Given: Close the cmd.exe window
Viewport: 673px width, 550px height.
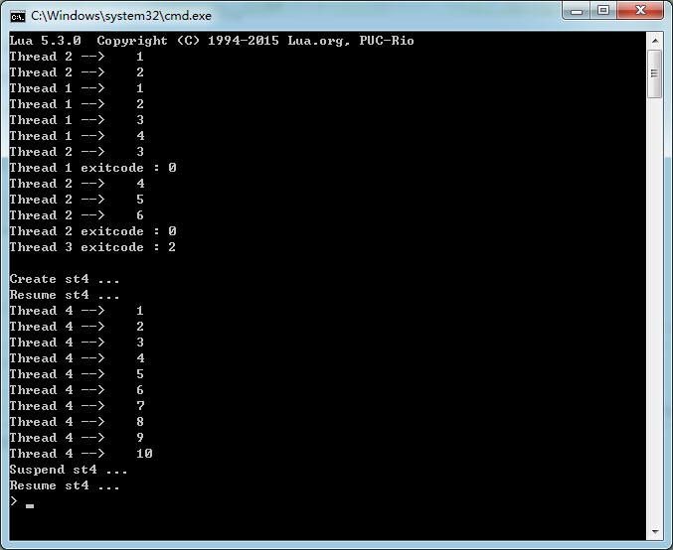Looking at the screenshot, I should point(640,10).
